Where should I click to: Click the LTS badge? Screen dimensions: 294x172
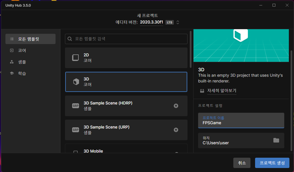(169, 23)
